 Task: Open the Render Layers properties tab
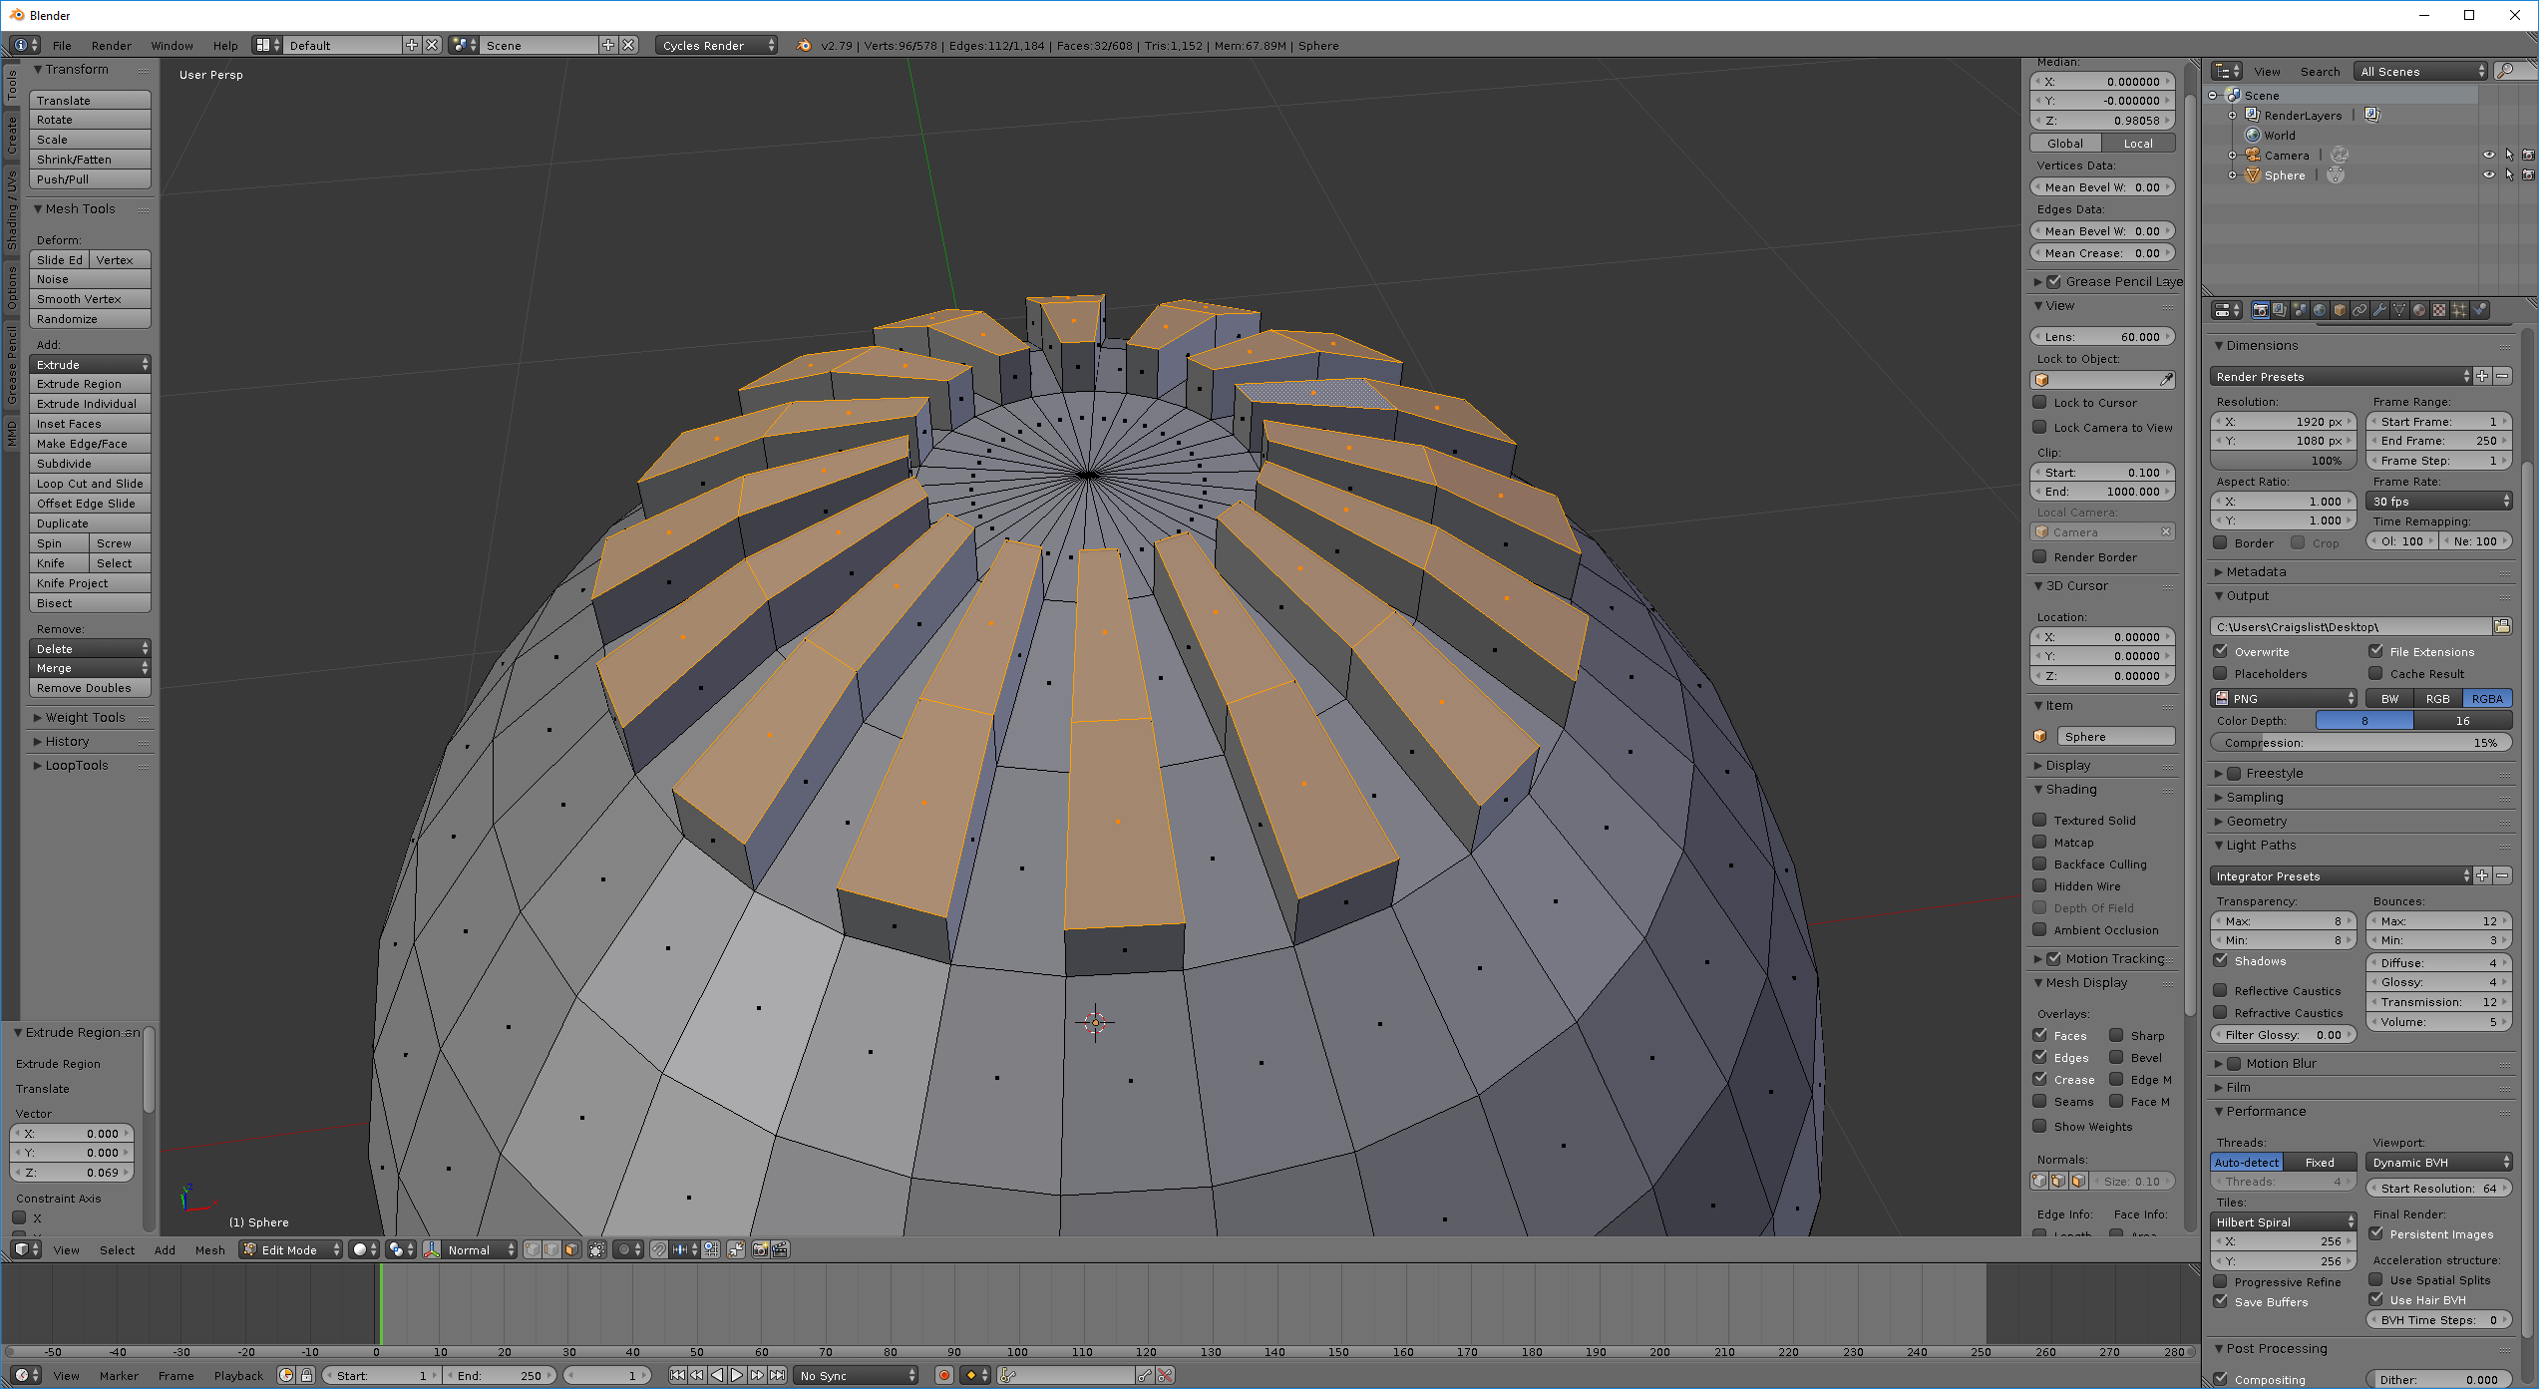coord(2280,310)
